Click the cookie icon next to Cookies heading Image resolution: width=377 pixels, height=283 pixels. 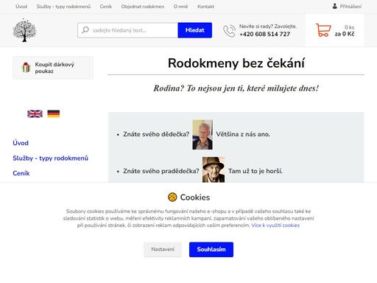click(172, 198)
